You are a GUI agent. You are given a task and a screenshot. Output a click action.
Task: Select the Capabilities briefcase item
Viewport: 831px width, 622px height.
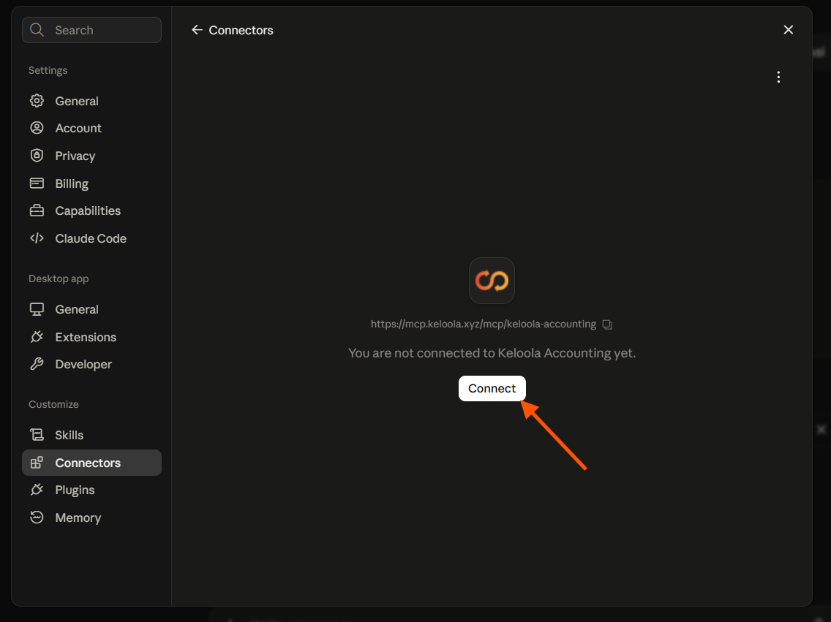pyautogui.click(x=91, y=211)
